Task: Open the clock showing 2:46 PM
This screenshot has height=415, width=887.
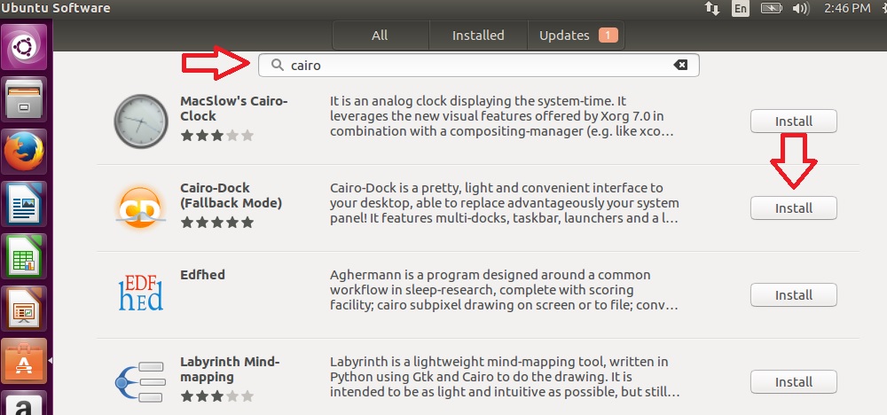Action: (847, 8)
